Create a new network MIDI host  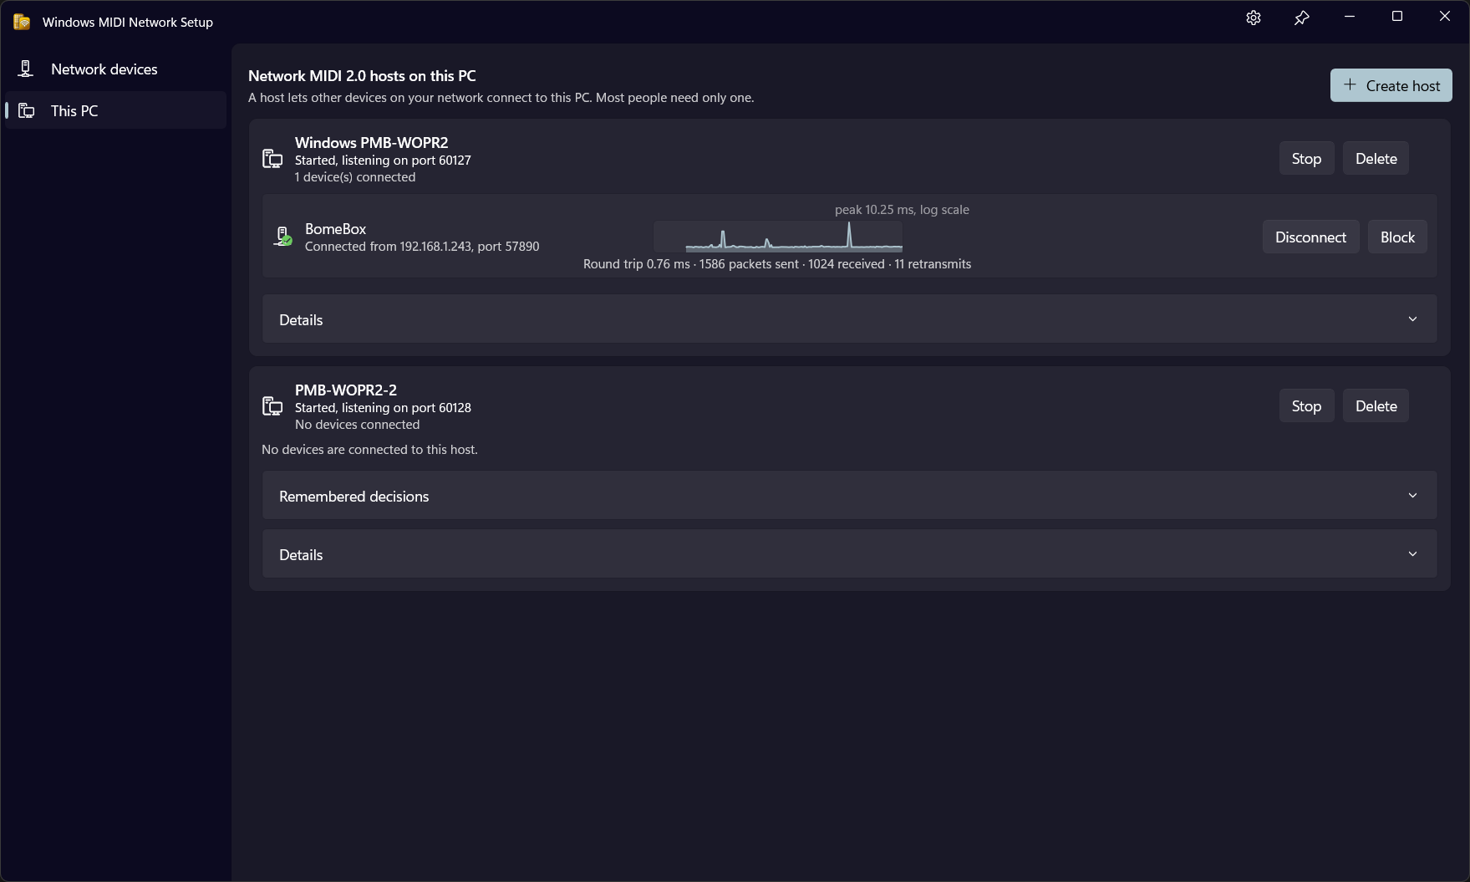1391,85
